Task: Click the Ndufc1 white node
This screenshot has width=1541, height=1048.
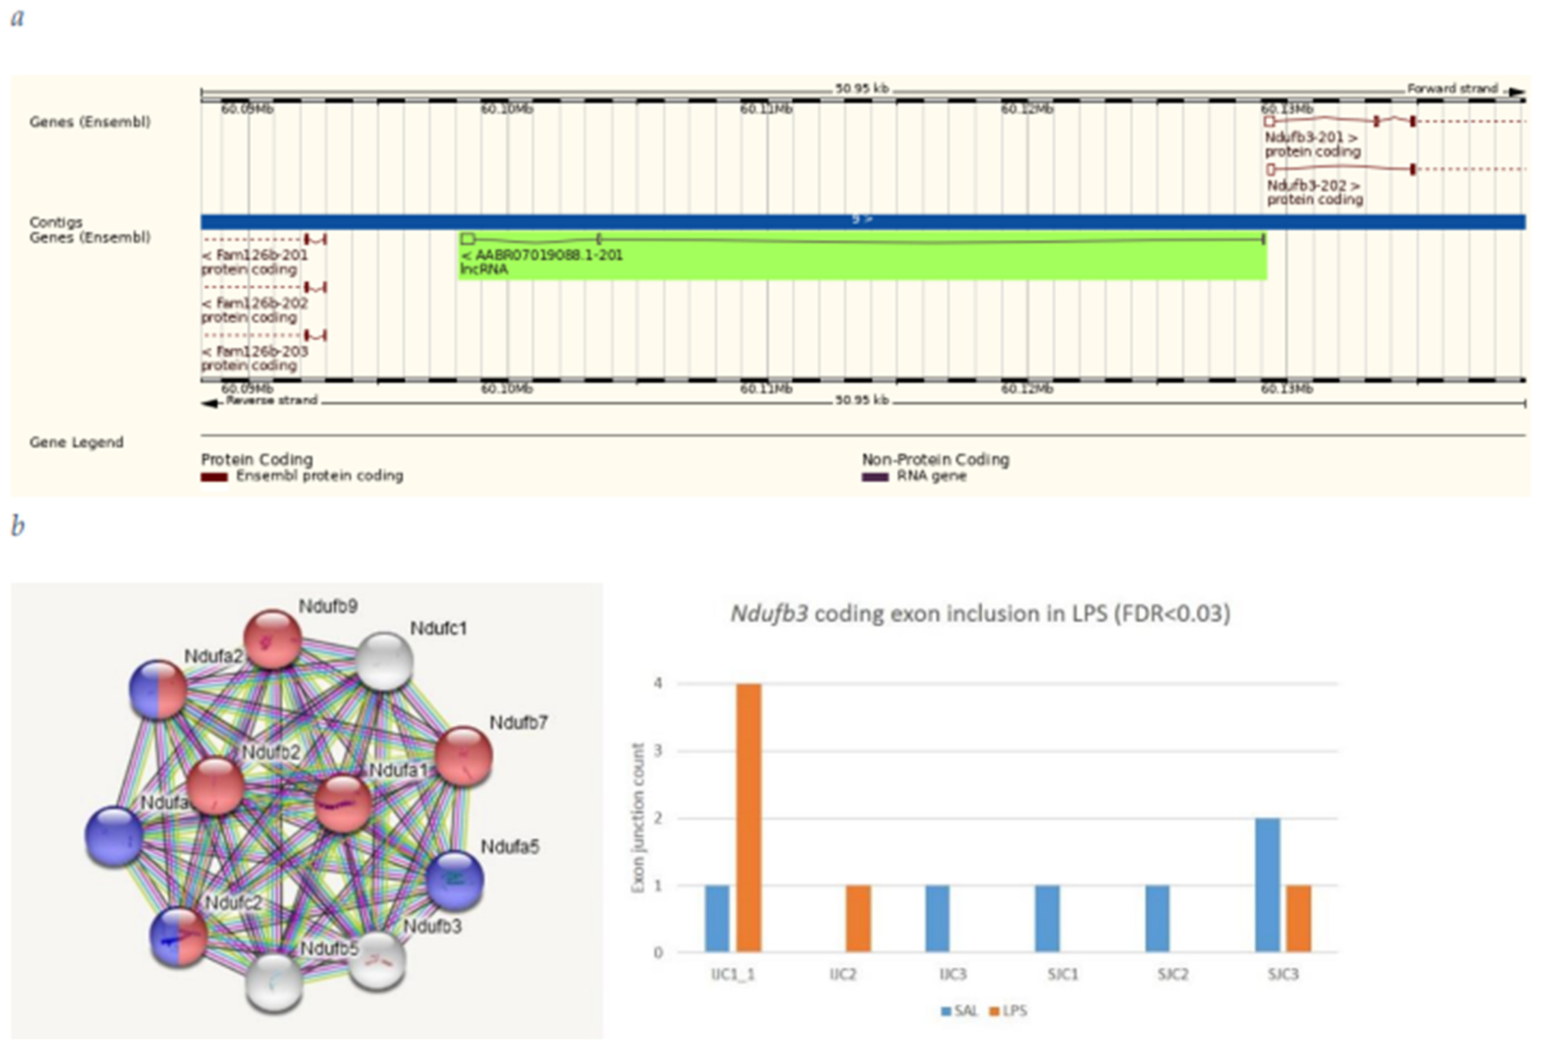Action: coord(384,661)
